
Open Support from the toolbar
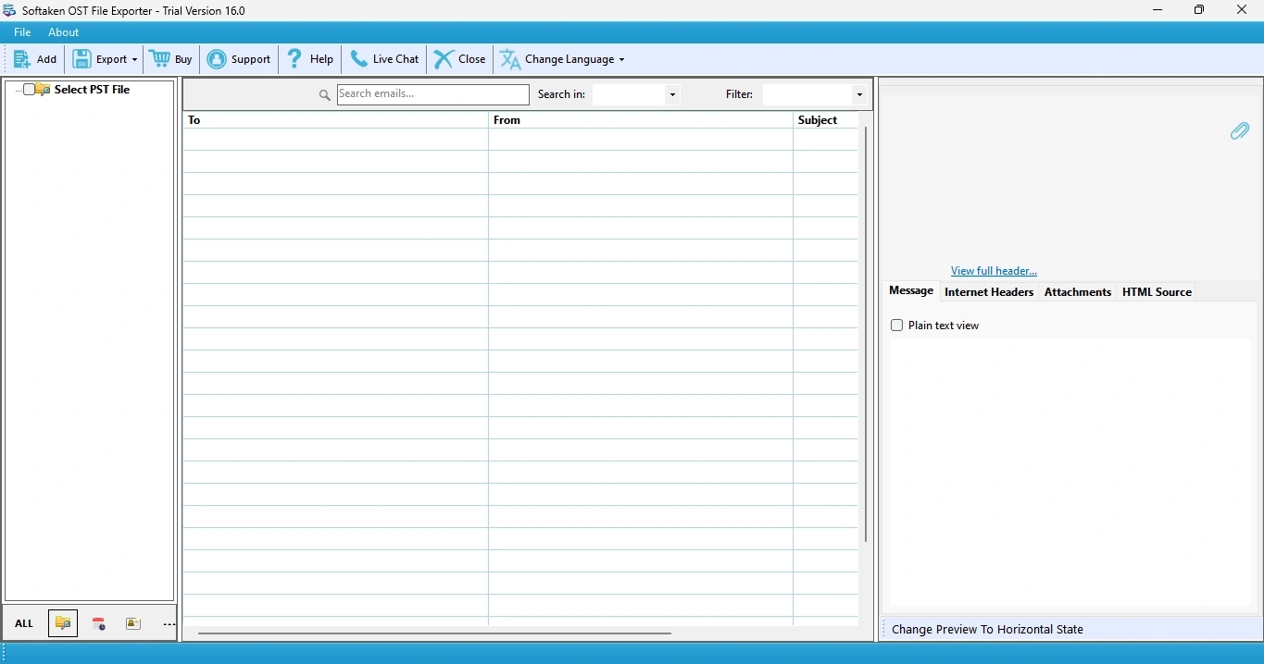pyautogui.click(x=240, y=59)
